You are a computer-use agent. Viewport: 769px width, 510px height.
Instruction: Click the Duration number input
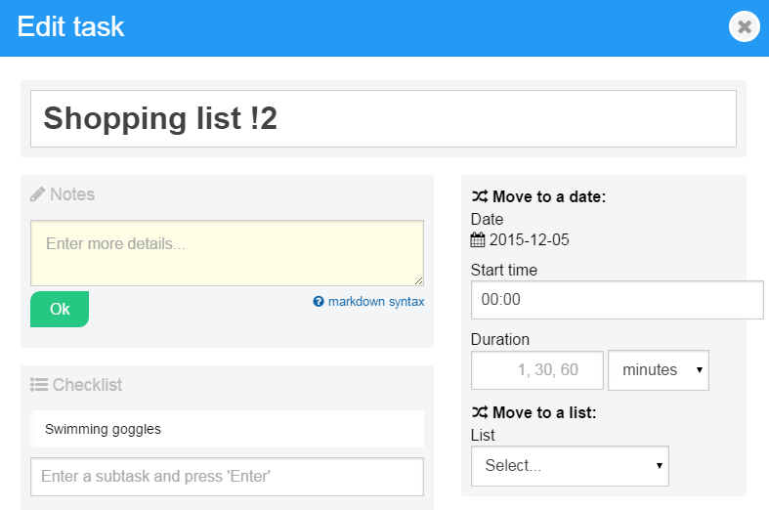(535, 370)
